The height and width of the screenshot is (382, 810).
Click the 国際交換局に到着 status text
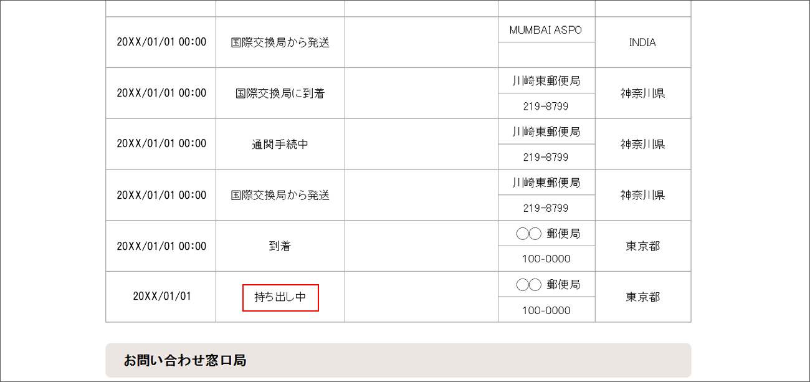tap(280, 93)
